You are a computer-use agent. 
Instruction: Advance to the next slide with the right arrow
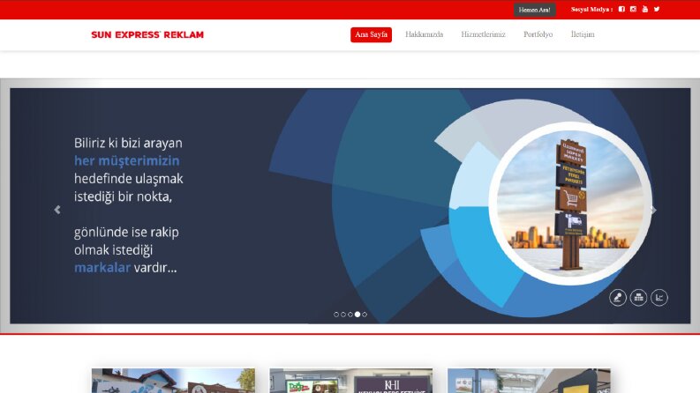tap(653, 210)
